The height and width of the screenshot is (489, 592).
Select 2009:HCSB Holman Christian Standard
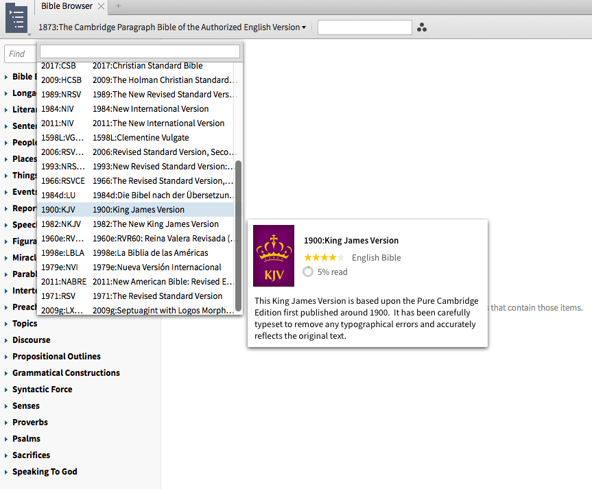click(x=136, y=80)
